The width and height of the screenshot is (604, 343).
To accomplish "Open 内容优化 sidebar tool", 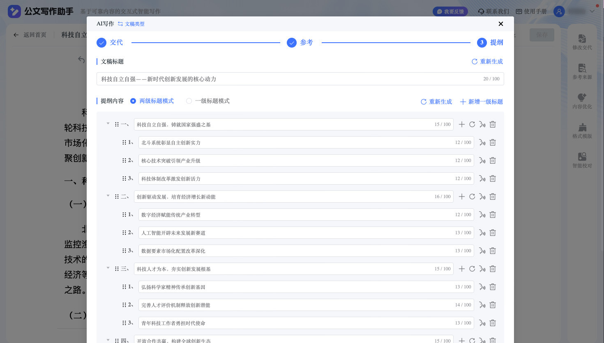I will 582,101.
